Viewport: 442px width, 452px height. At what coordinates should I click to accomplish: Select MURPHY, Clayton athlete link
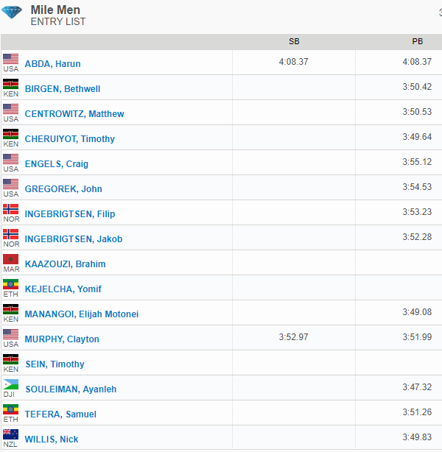coord(62,339)
